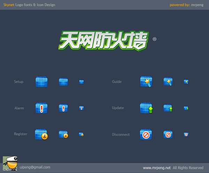Click the smallest Alarm exclamation icon
This screenshot has height=173, width=209.
tap(82, 108)
